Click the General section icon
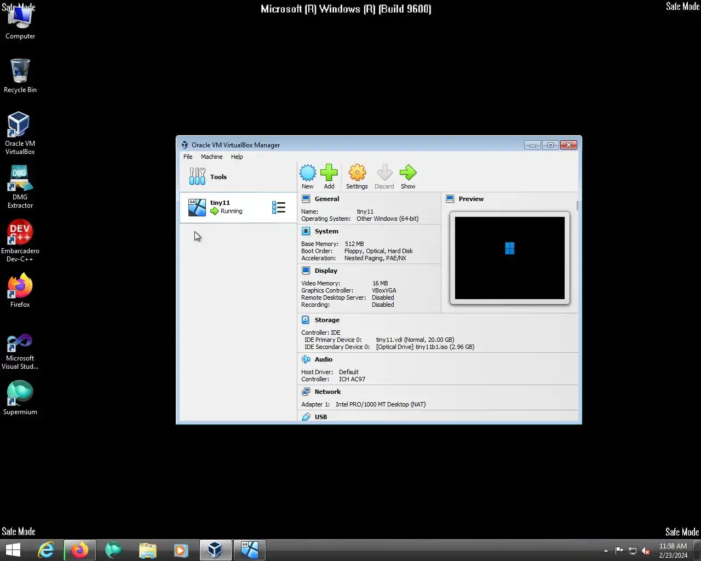This screenshot has width=701, height=561. (306, 199)
